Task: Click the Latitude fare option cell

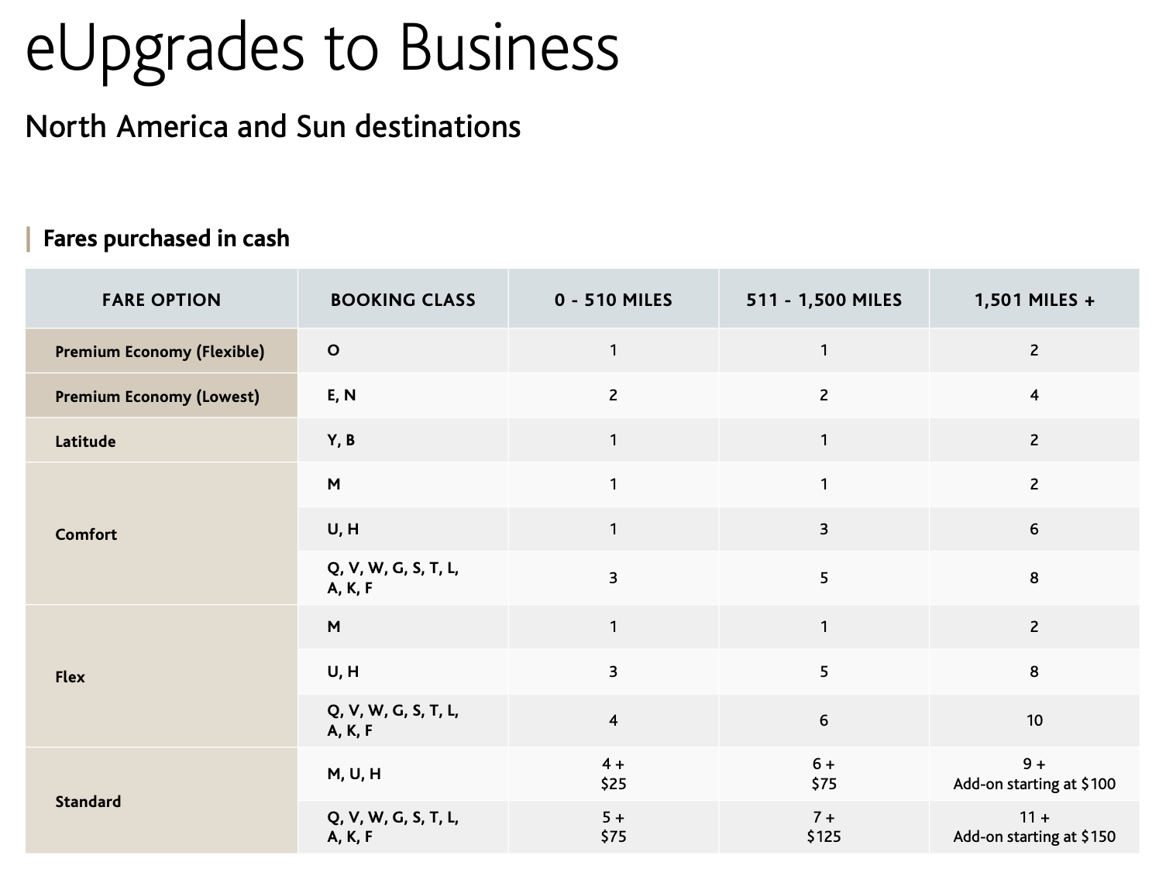Action: coord(85,441)
